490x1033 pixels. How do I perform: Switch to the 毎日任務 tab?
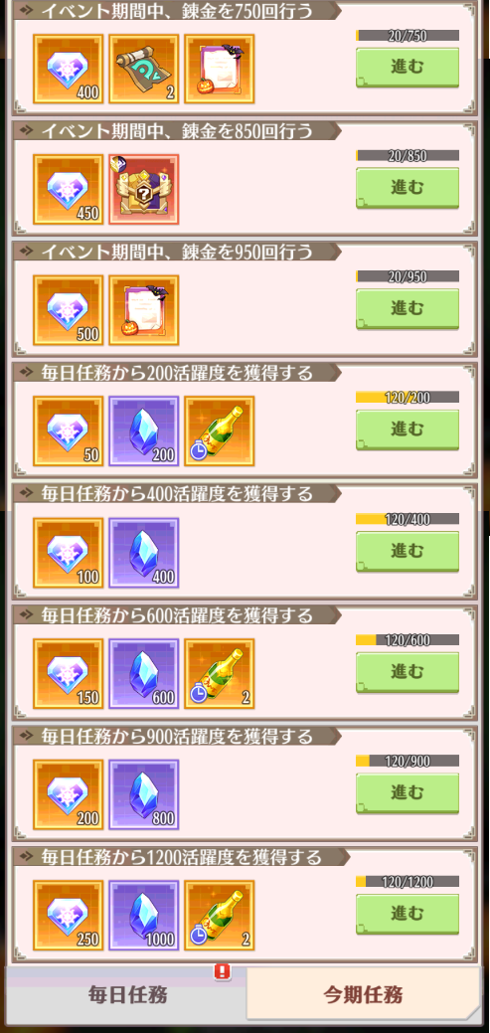[x=128, y=994]
